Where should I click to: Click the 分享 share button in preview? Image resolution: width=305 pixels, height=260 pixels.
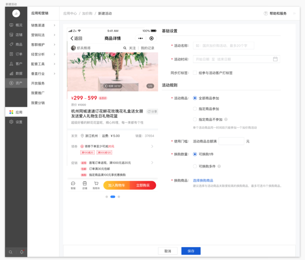pyautogui.click(x=152, y=112)
